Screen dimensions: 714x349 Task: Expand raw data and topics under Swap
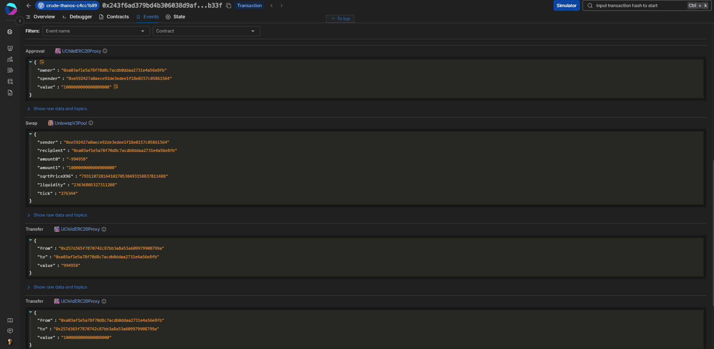(x=60, y=215)
